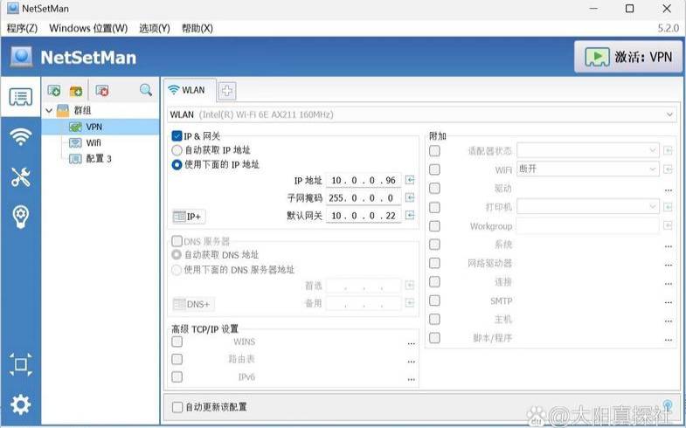Open the tips lightbulb sidebar icon
686x428 pixels.
(x=21, y=217)
